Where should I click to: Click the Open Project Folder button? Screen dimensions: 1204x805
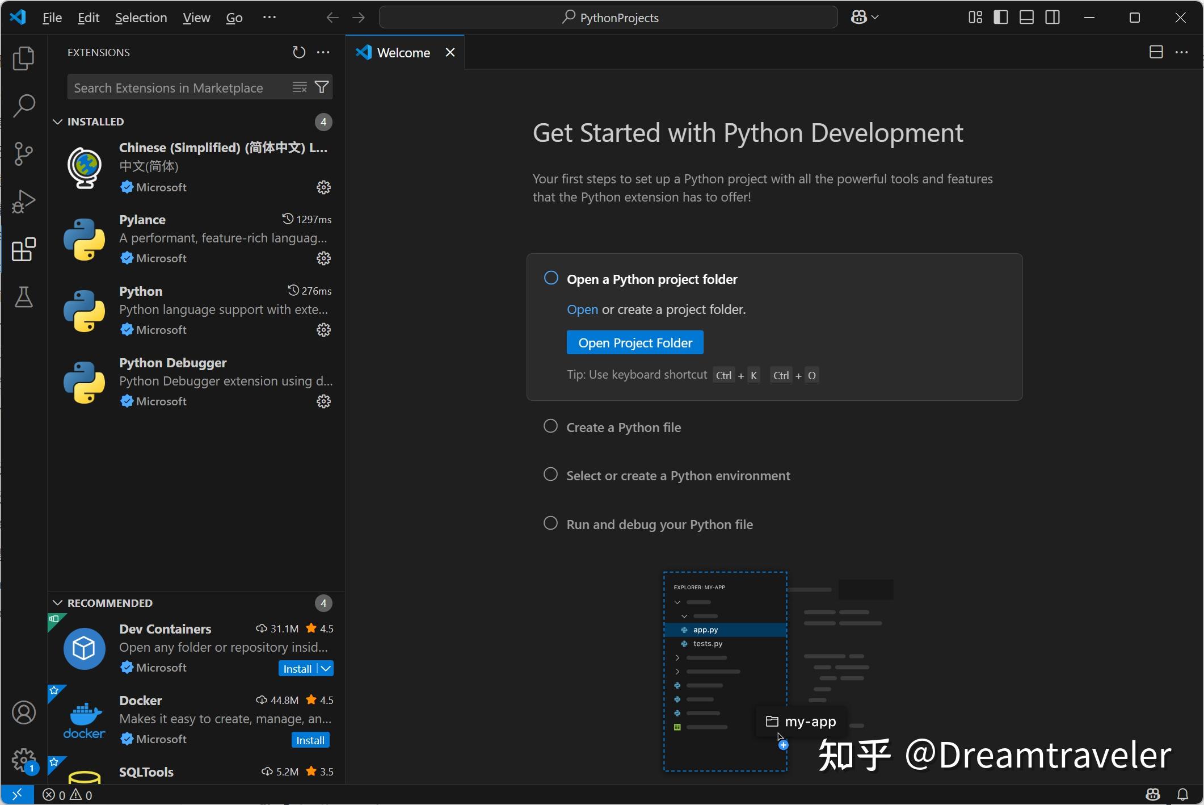[x=634, y=342]
